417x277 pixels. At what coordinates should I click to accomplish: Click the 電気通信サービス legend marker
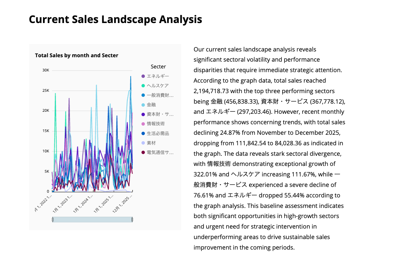144,152
